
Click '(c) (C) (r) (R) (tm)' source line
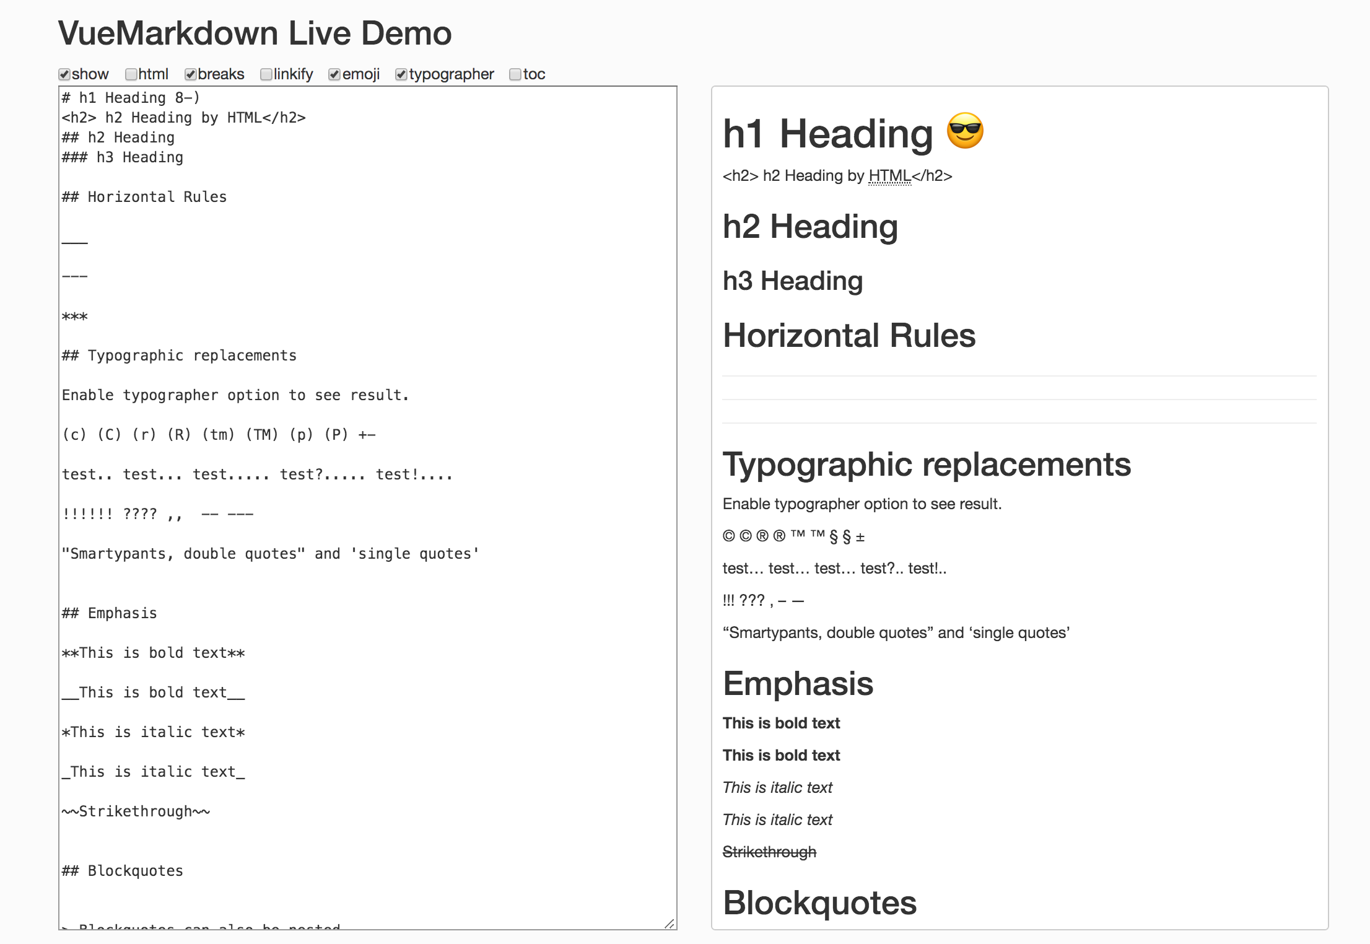[219, 435]
